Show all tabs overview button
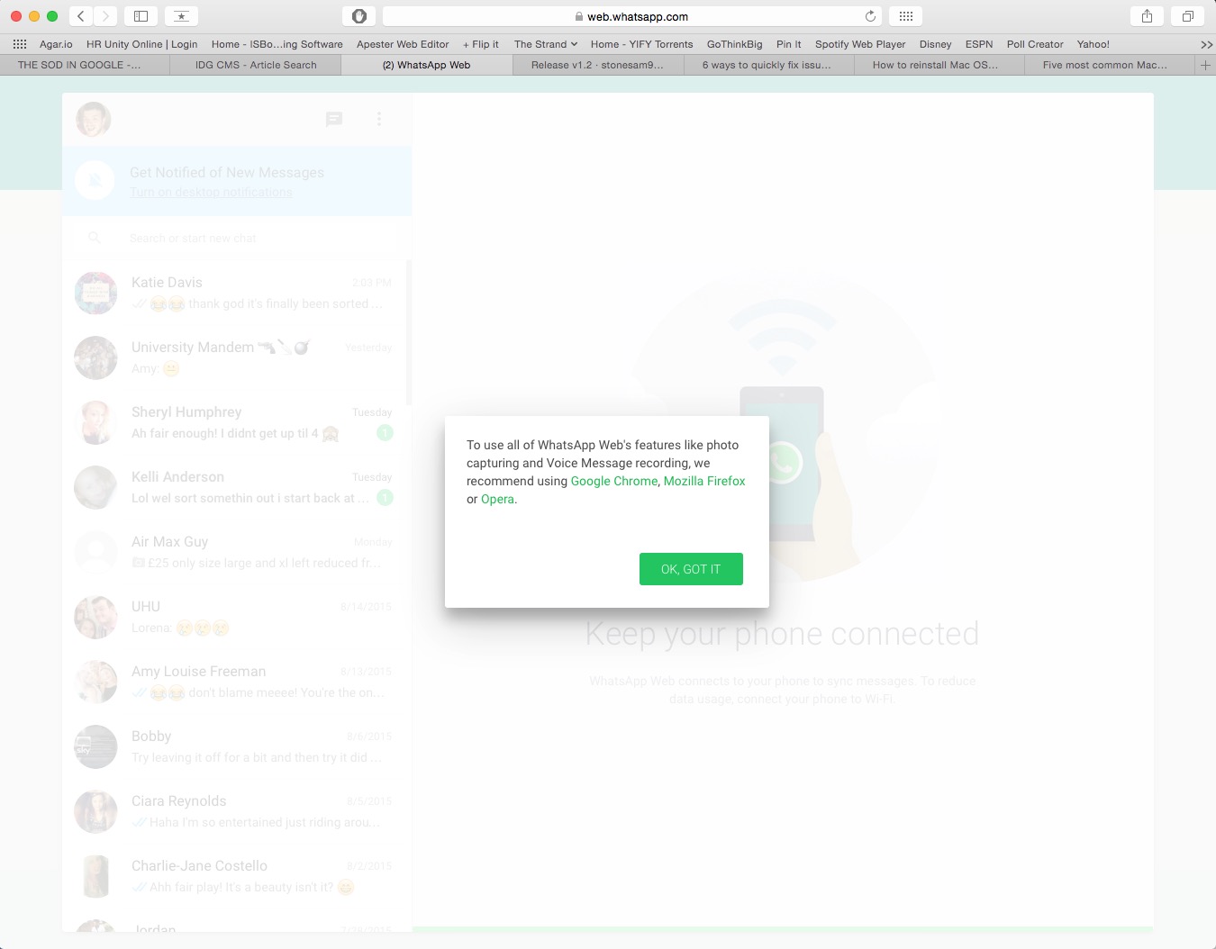The image size is (1216, 949). 1187,16
